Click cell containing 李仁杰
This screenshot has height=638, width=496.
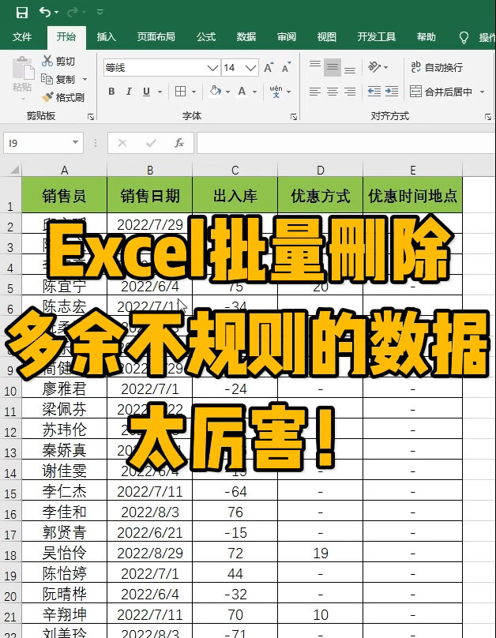[x=64, y=491]
